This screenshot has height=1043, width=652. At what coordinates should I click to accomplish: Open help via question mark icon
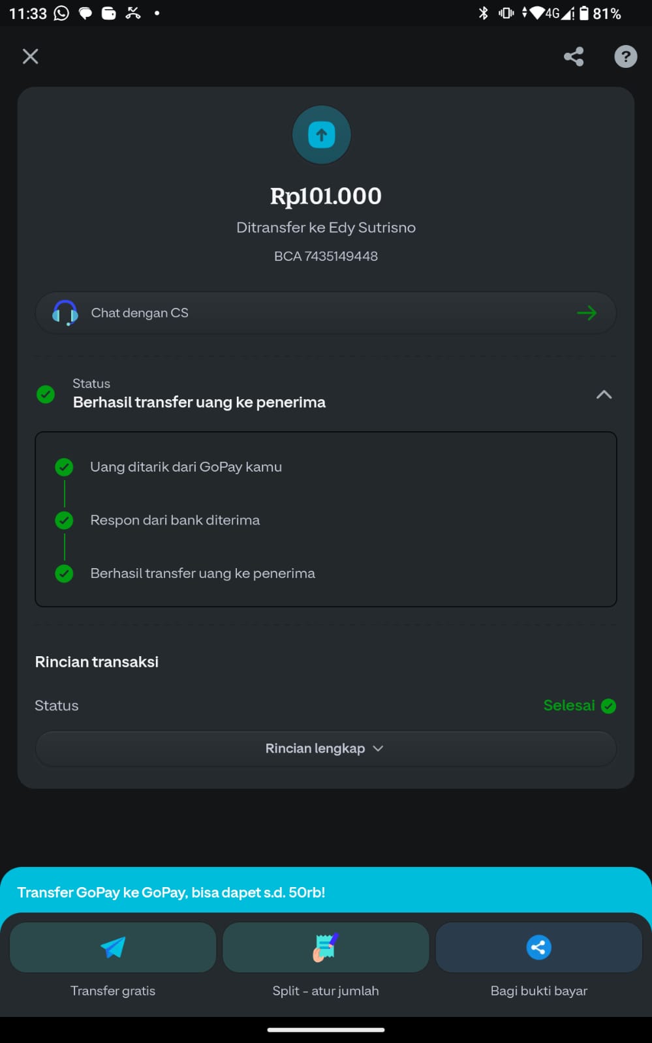pyautogui.click(x=625, y=57)
